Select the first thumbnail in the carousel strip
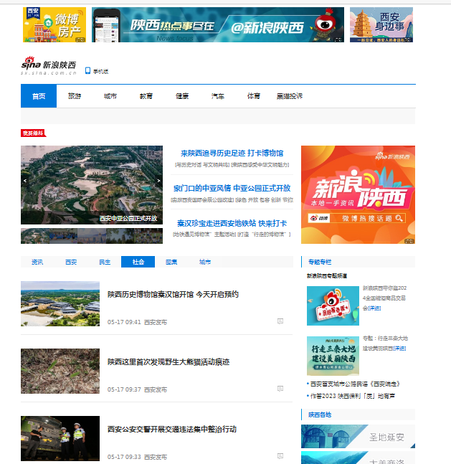Image resolution: width=451 pixels, height=464 pixels. click(34, 236)
